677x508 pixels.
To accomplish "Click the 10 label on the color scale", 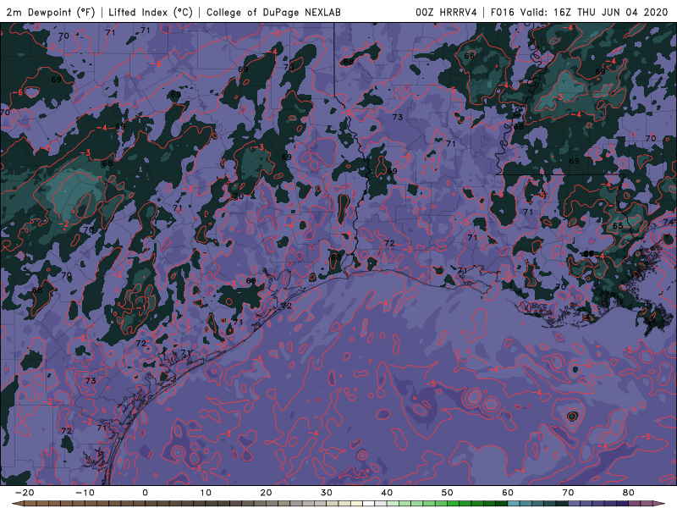I will point(206,493).
